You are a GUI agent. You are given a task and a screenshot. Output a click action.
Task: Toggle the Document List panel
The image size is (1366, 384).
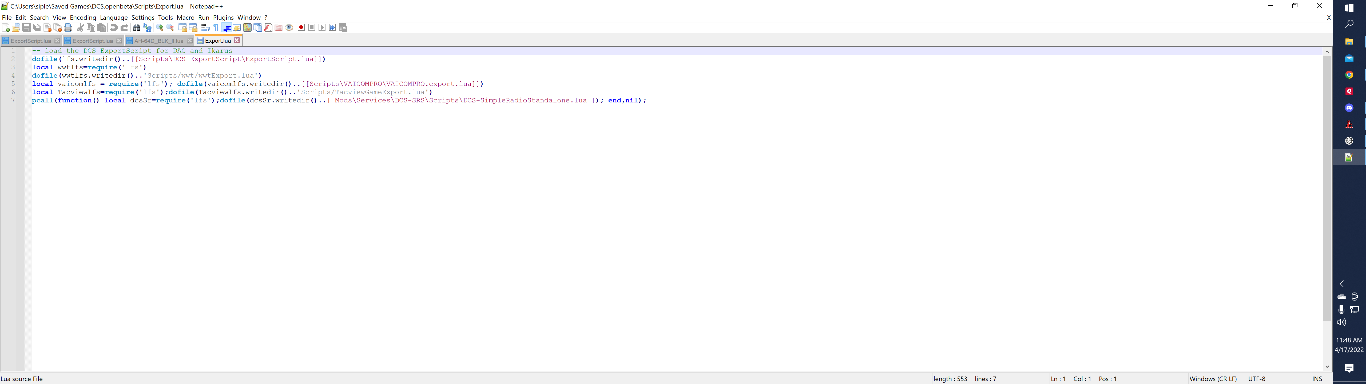coord(258,27)
